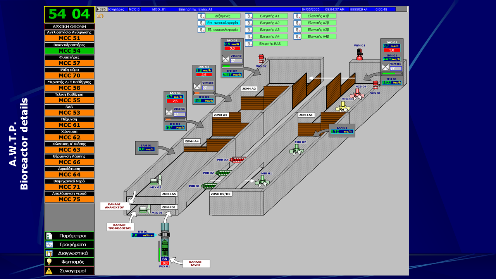Image resolution: width=496 pixels, height=279 pixels.
Task: Click the MIB 04 mixer icon
Action: 357,94
